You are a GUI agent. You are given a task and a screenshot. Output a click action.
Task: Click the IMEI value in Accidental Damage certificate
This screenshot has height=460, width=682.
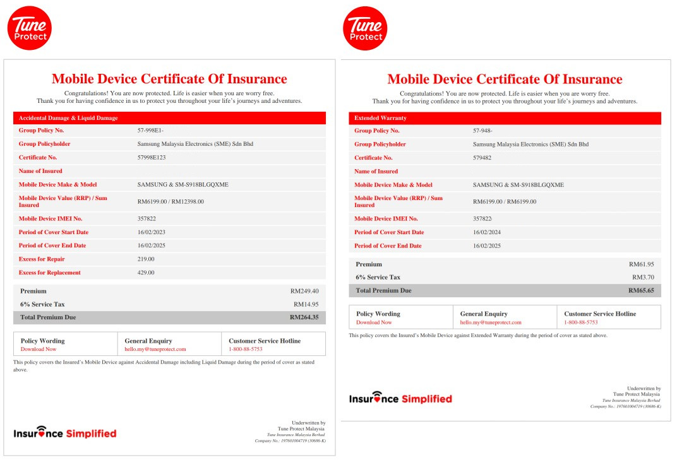tap(147, 219)
